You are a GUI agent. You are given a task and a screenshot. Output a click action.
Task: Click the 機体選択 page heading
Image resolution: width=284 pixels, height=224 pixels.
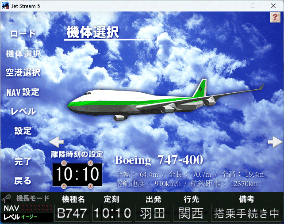pyautogui.click(x=93, y=32)
